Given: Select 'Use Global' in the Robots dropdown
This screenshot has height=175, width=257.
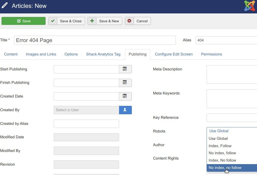Looking at the screenshot, I should tap(218, 138).
